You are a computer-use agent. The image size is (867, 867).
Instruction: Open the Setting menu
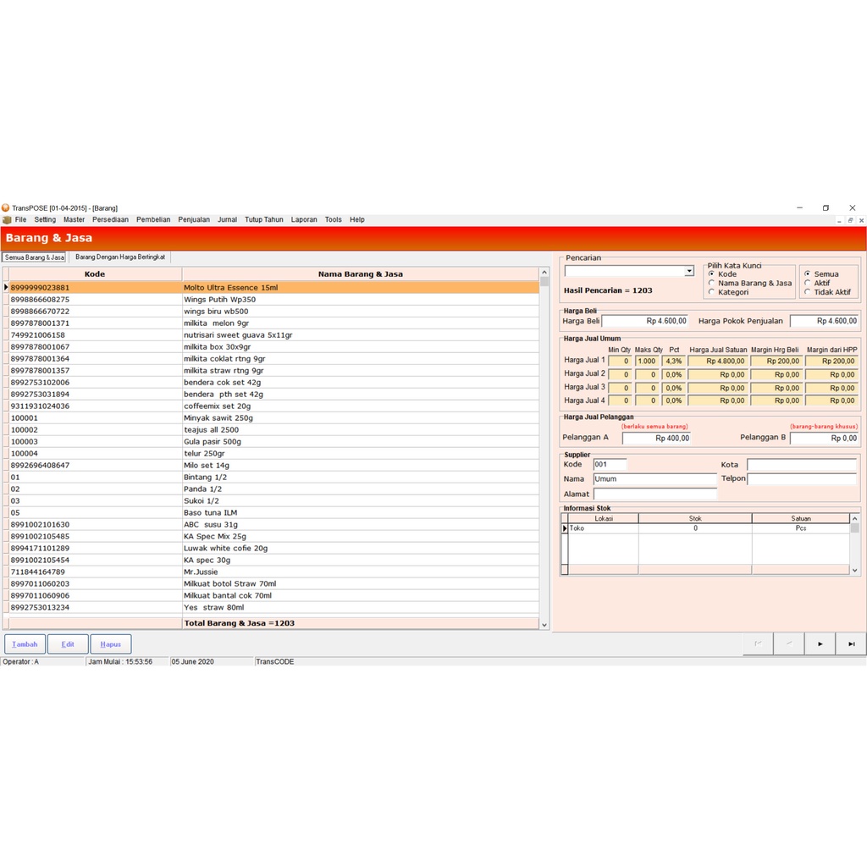[x=45, y=219]
